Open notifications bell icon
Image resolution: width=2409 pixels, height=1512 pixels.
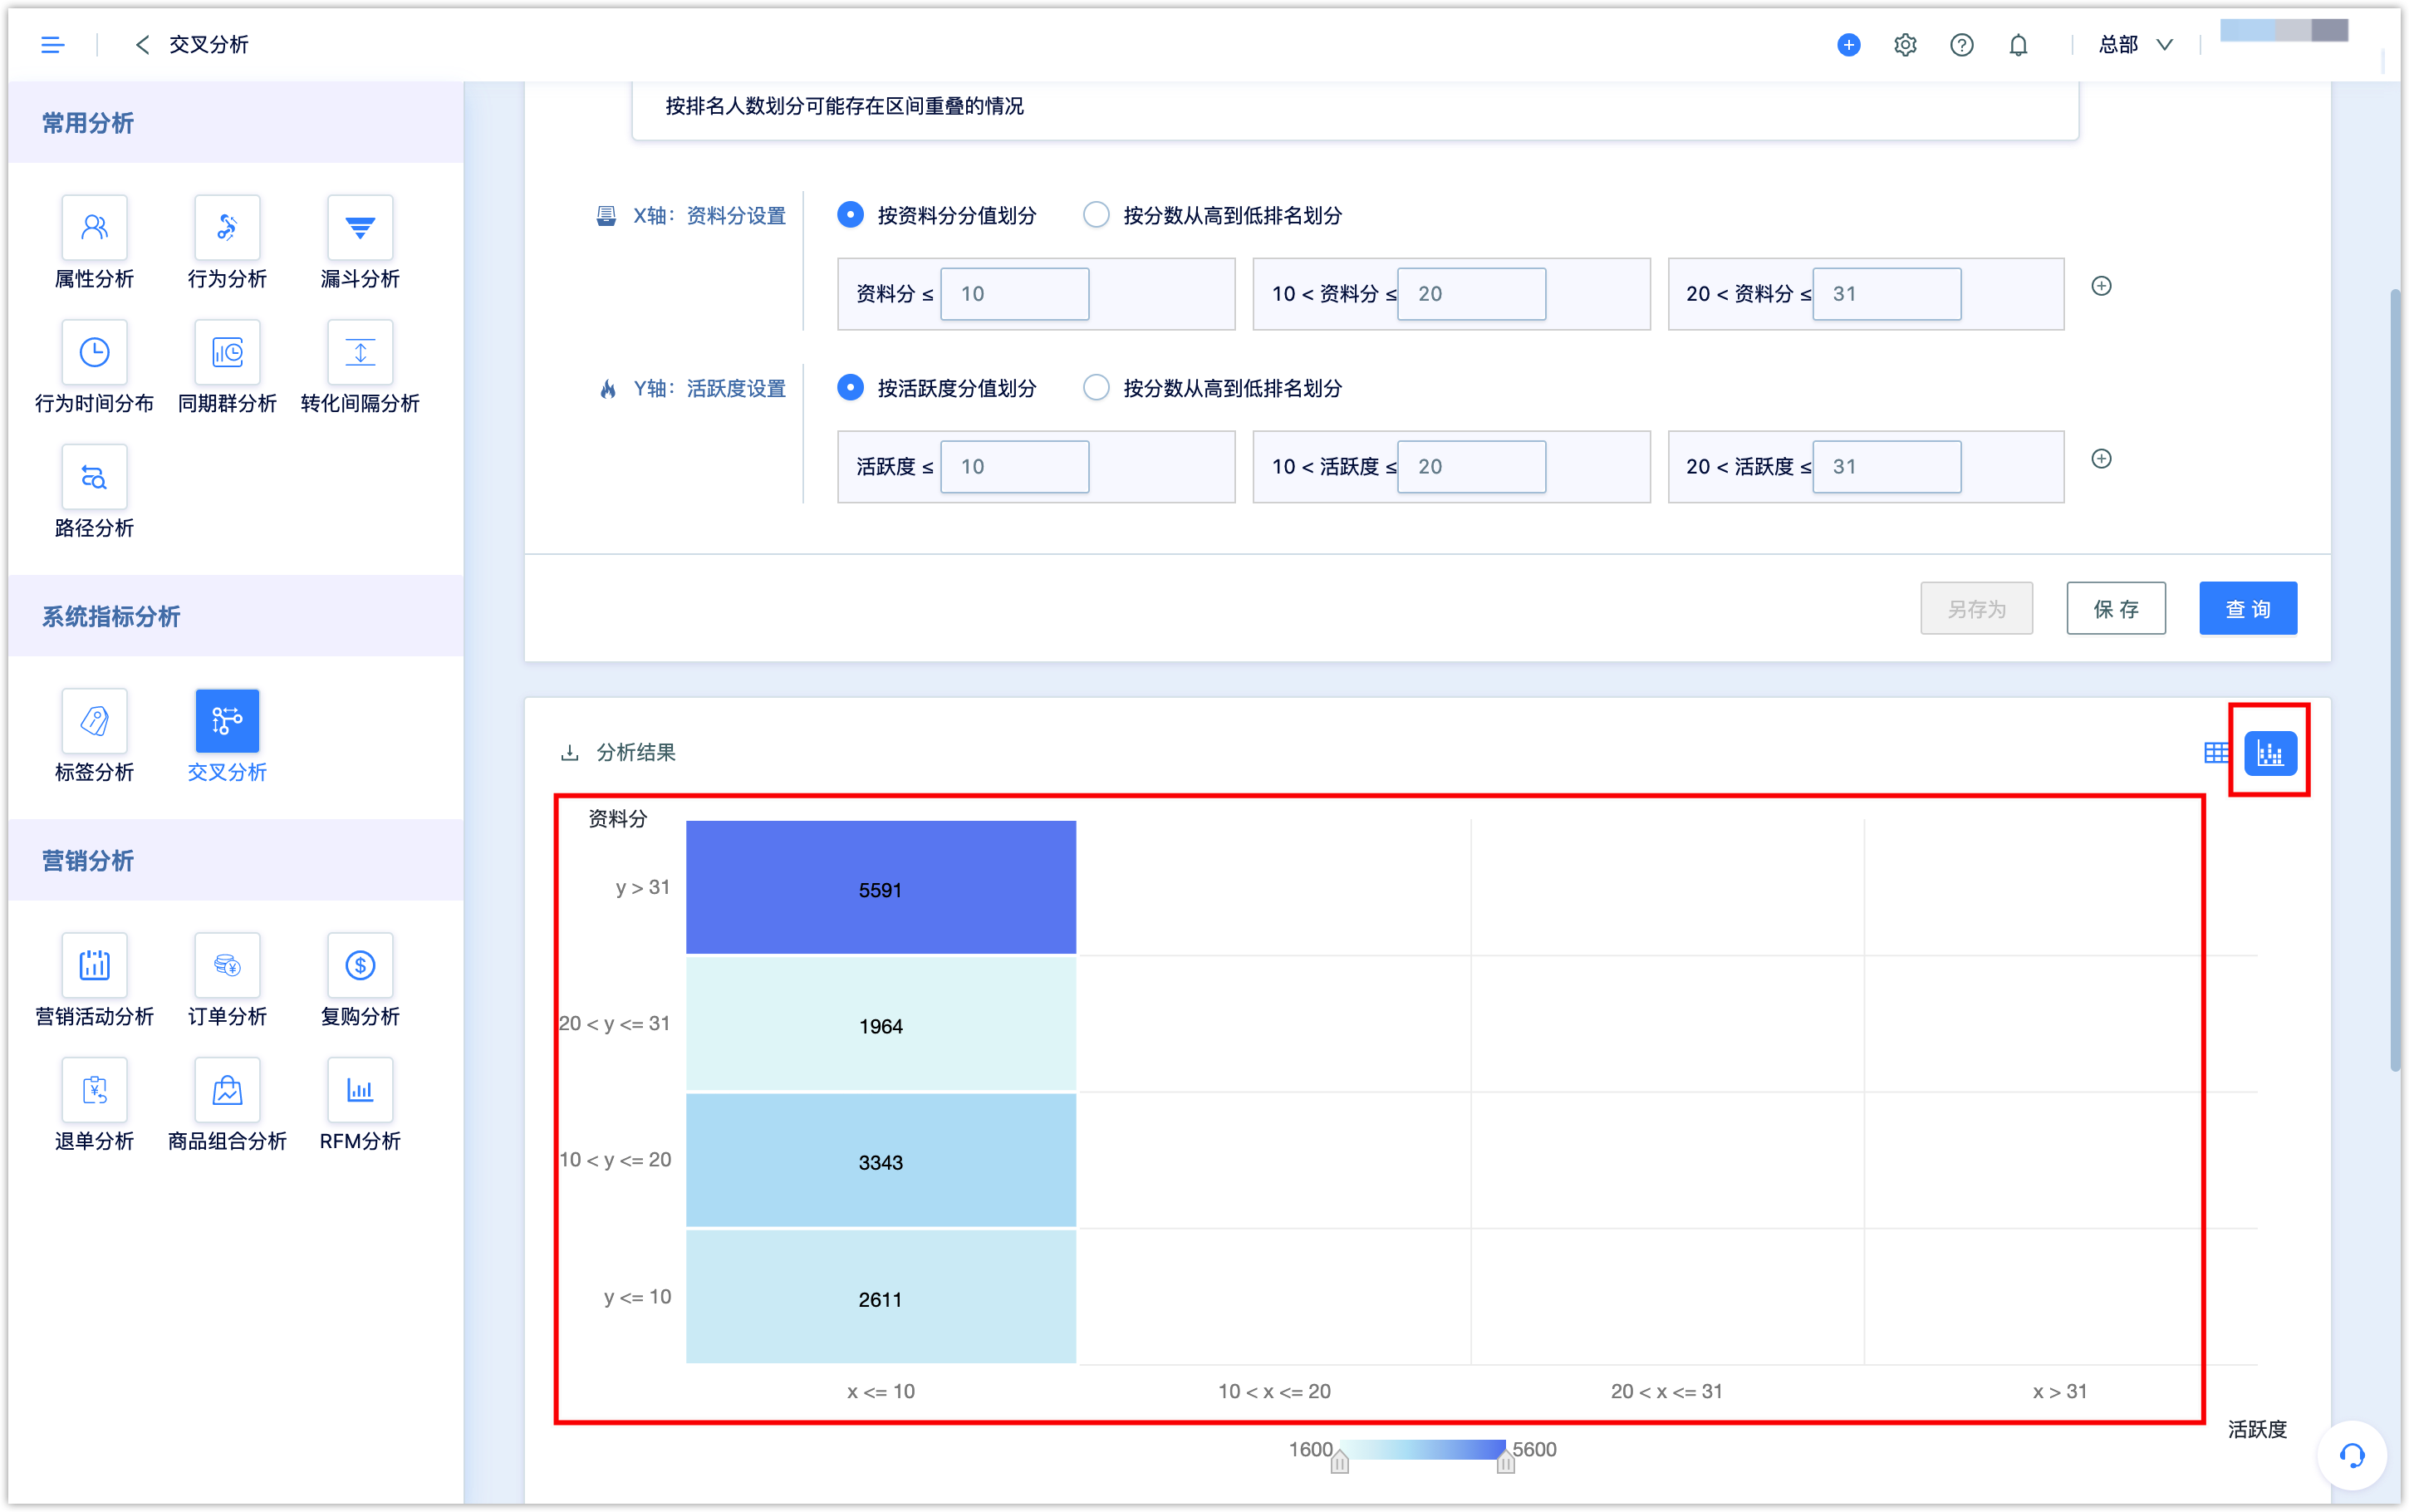pyautogui.click(x=2019, y=44)
